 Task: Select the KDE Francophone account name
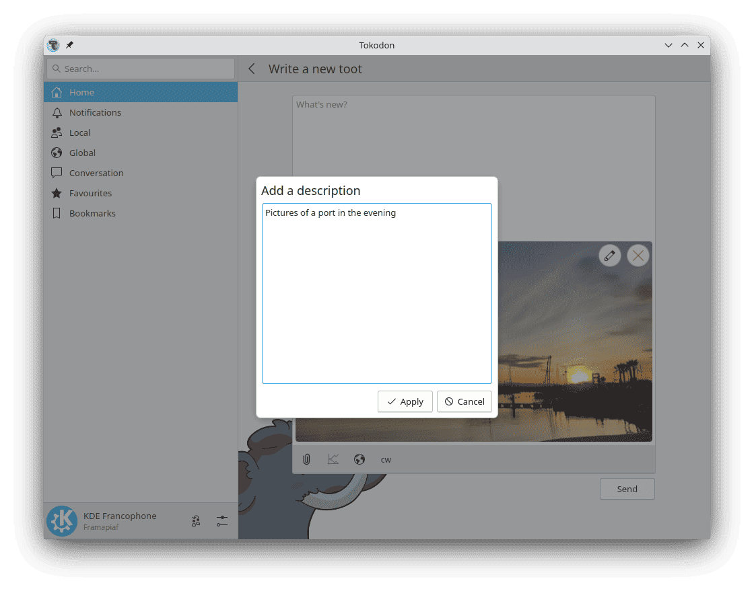(120, 516)
